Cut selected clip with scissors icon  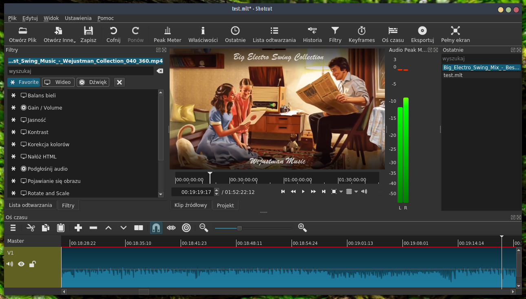31,228
